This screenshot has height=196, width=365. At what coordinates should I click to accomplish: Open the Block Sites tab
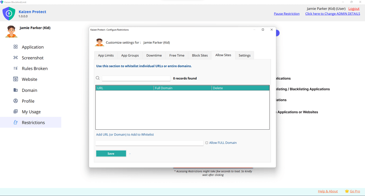(200, 55)
